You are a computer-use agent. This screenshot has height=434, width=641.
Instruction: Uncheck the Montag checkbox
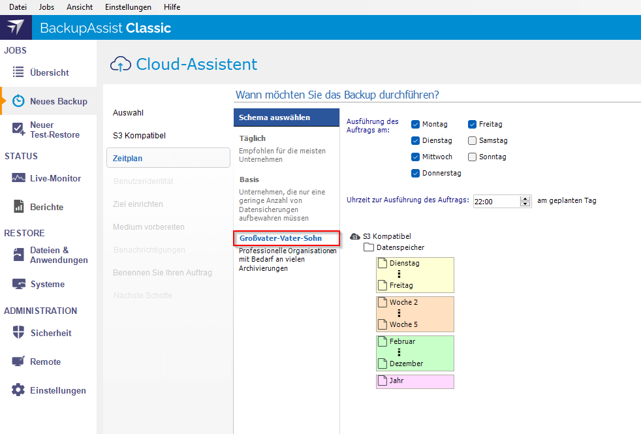pyautogui.click(x=415, y=124)
